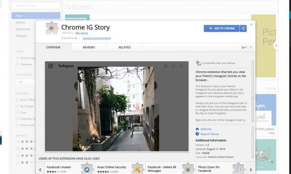Show next related extensions with right arrow

(251, 170)
